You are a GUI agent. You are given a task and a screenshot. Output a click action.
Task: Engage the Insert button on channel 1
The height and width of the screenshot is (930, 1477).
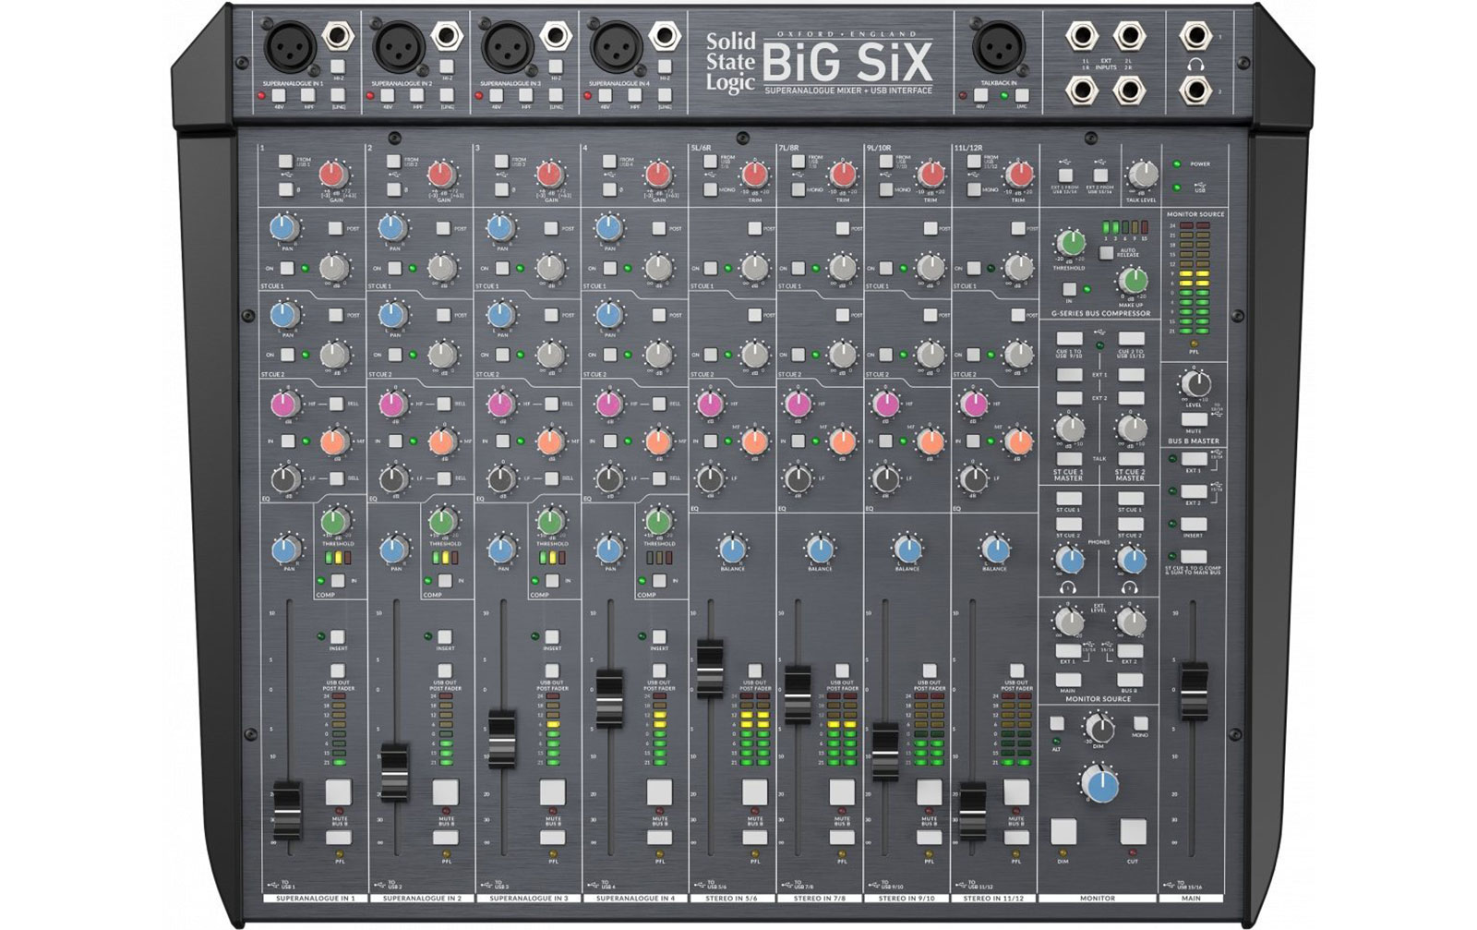tap(338, 637)
